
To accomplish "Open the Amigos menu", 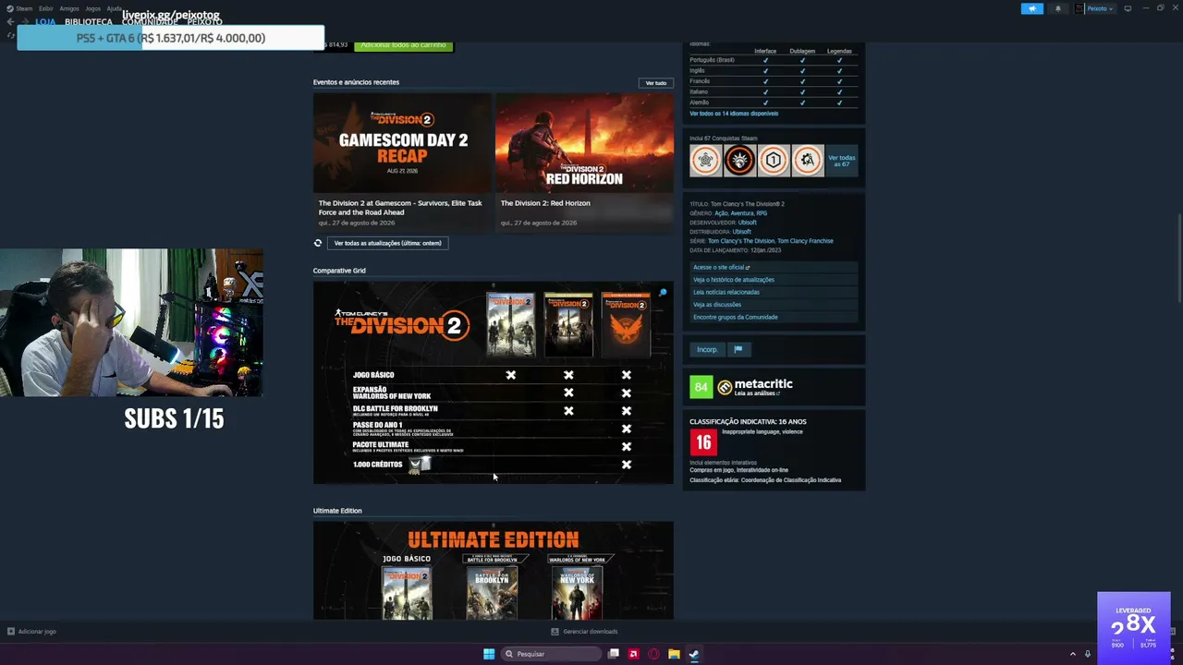I will click(x=69, y=8).
